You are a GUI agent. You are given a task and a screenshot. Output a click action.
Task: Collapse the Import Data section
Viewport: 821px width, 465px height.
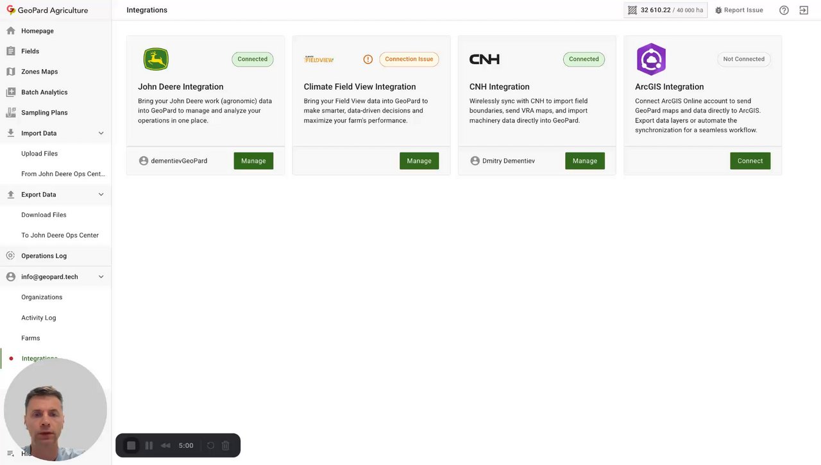[x=101, y=133]
